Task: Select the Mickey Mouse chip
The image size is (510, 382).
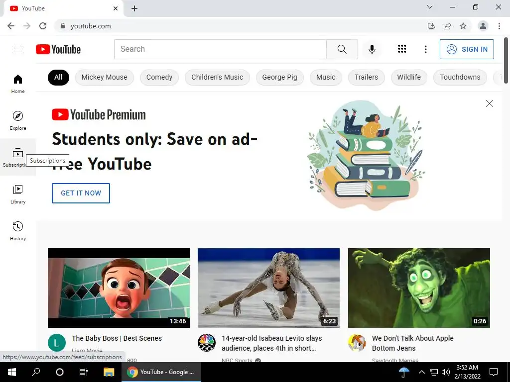Action: (x=105, y=77)
